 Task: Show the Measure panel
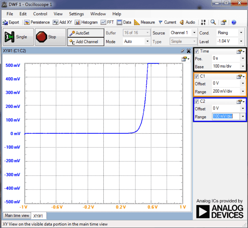tap(144, 22)
